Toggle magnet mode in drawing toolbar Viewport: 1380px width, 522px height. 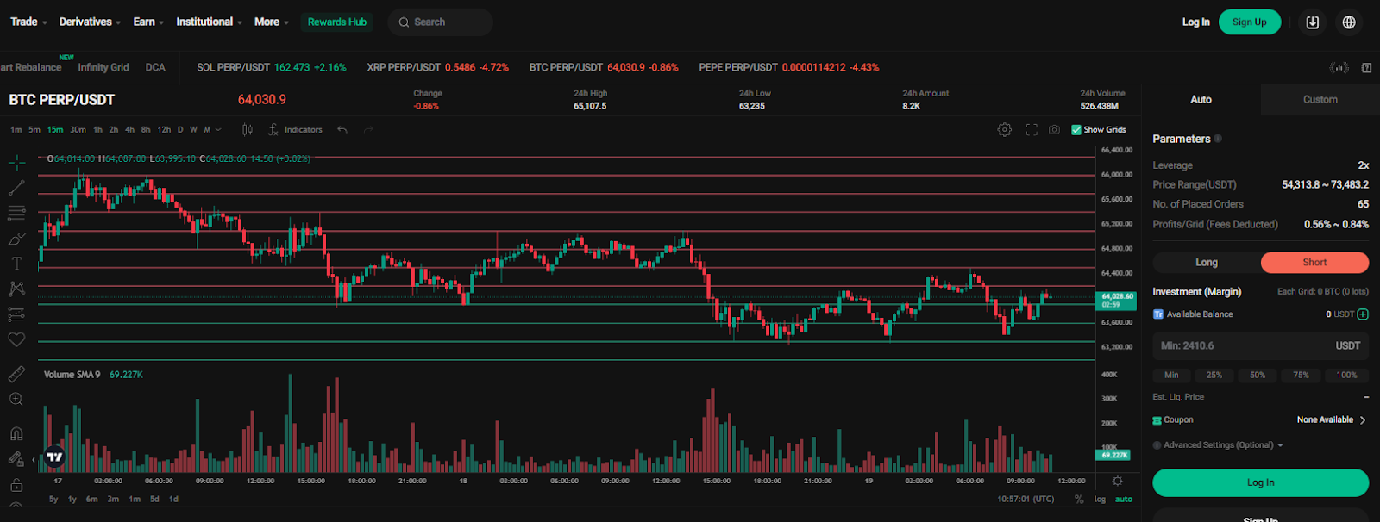16,433
